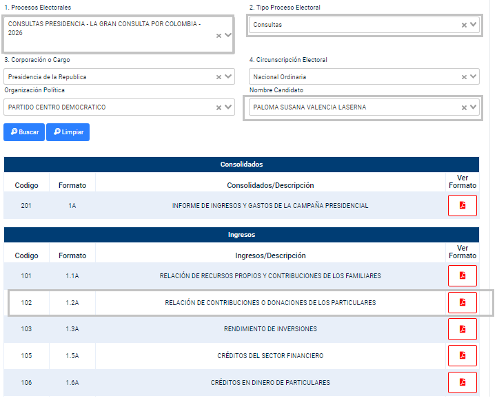Click format 1.5A cell

(x=72, y=356)
